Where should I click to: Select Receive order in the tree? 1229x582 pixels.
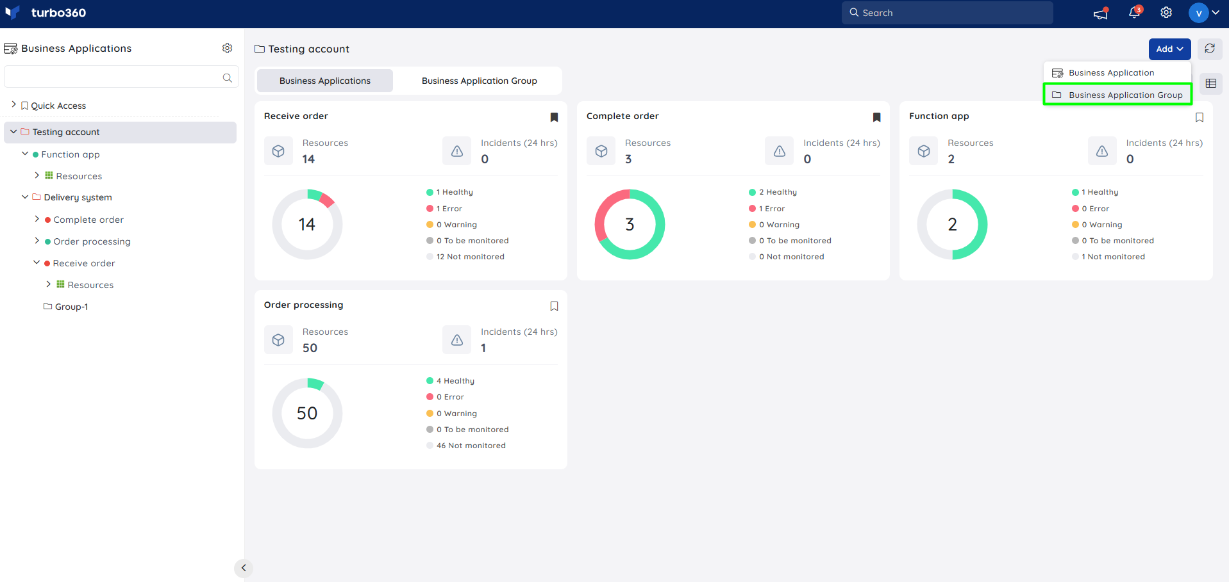click(84, 263)
